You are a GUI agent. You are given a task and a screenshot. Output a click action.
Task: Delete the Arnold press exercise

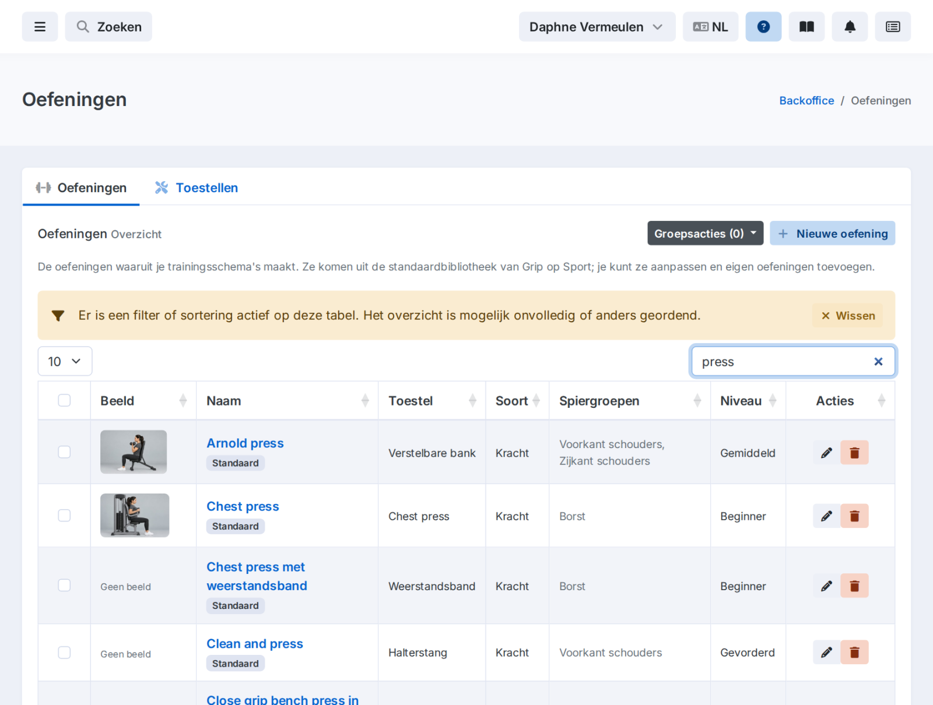[x=854, y=453]
